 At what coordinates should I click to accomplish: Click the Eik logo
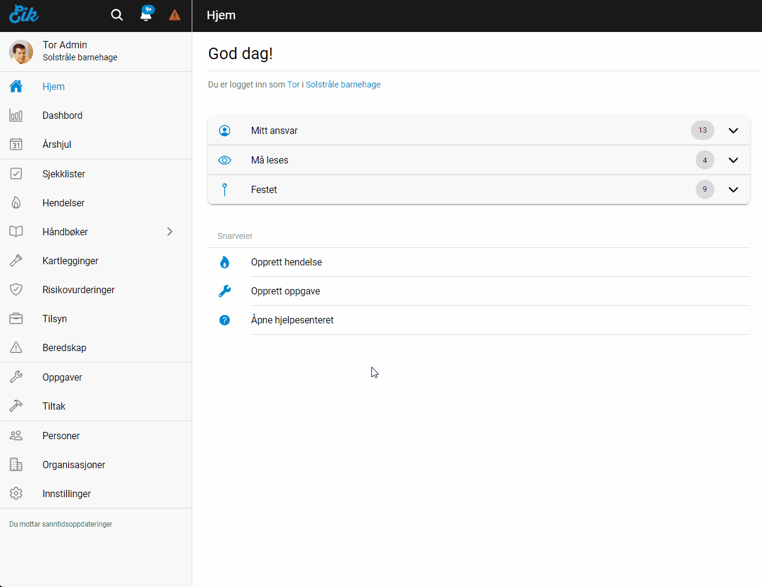(x=24, y=14)
